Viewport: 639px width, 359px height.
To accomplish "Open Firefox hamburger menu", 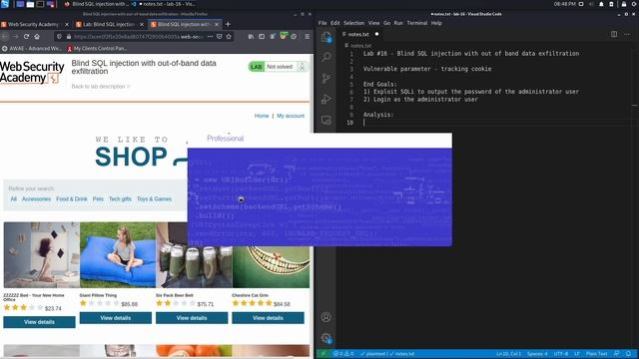I will click(x=307, y=36).
